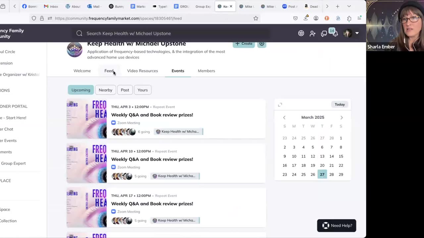This screenshot has width=424, height=238.
Task: Open Start Here! in the sidebar
Action: (13, 118)
